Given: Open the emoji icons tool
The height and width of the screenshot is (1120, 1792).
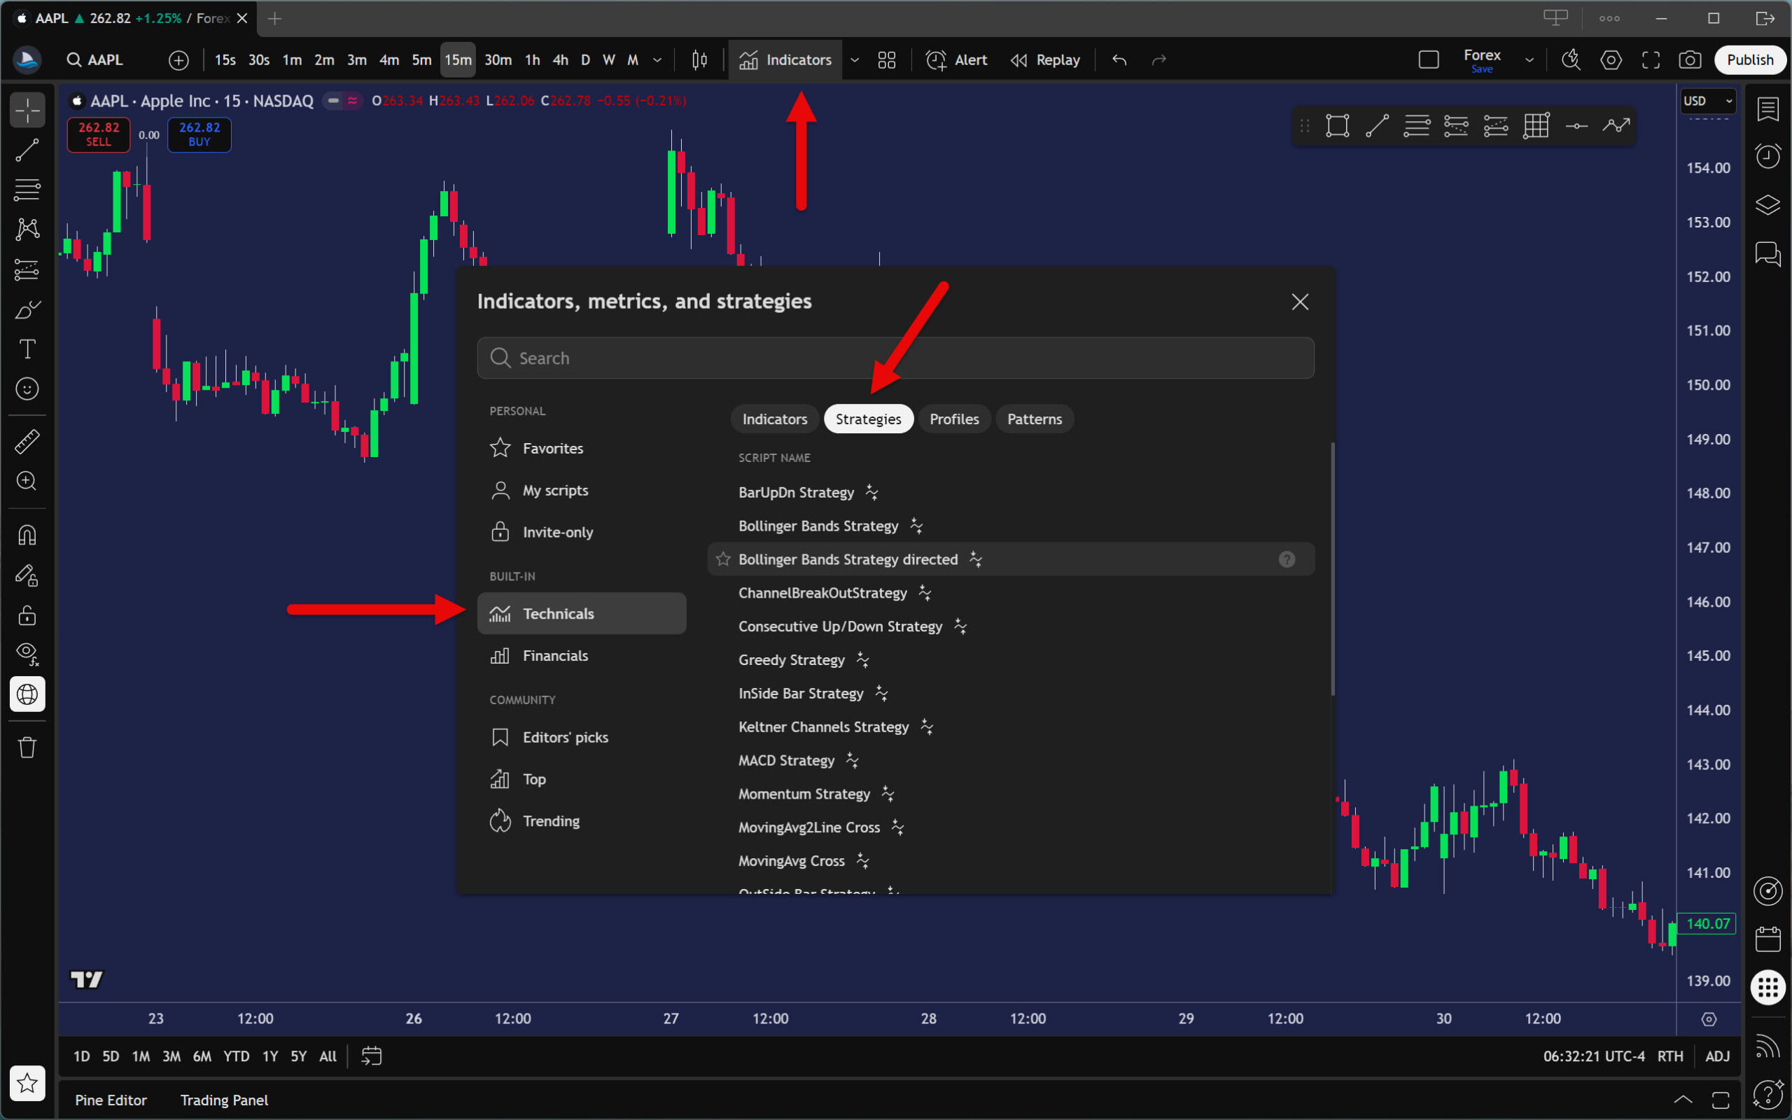Looking at the screenshot, I should (27, 388).
